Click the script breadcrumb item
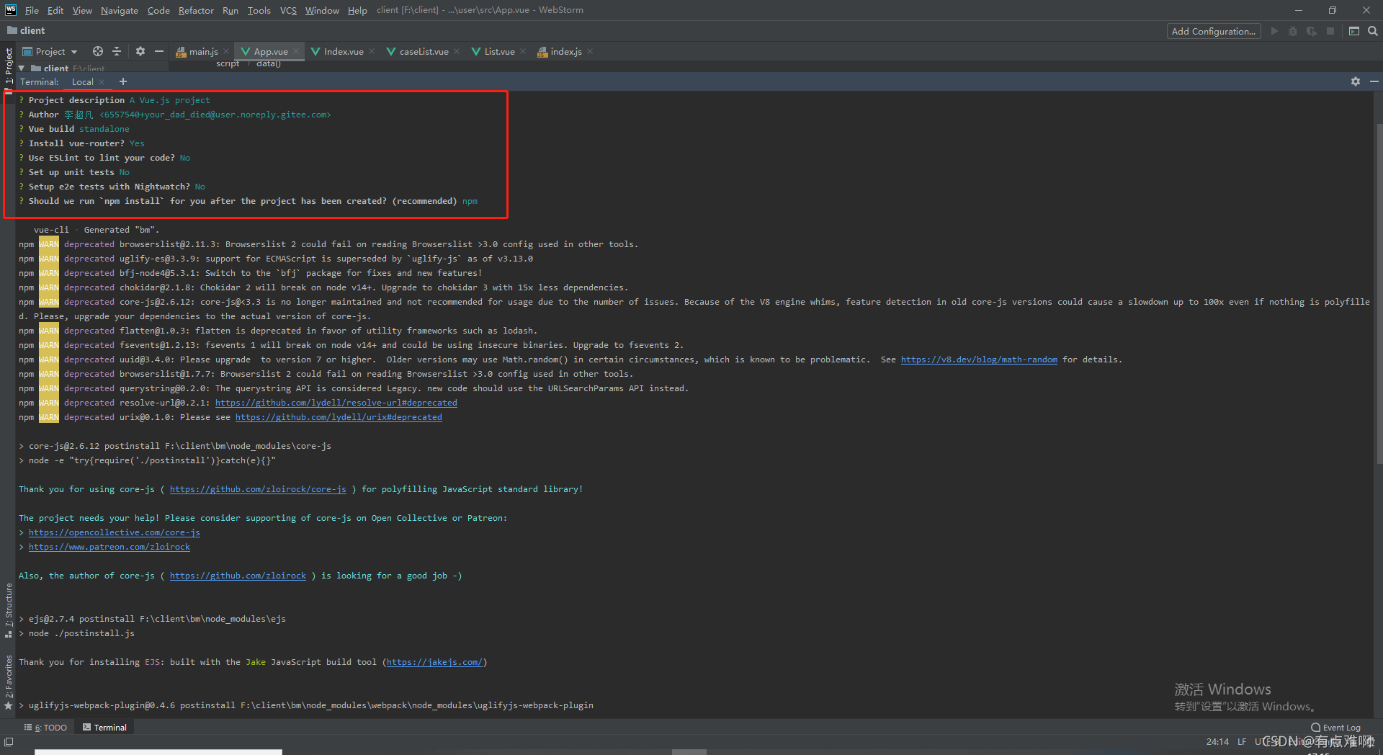Screen dimensions: 1383x755 228,64
